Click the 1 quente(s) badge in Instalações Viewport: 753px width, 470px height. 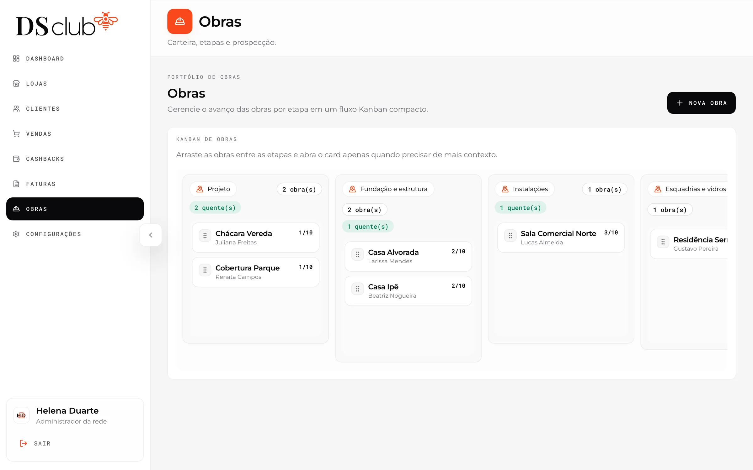(521, 208)
